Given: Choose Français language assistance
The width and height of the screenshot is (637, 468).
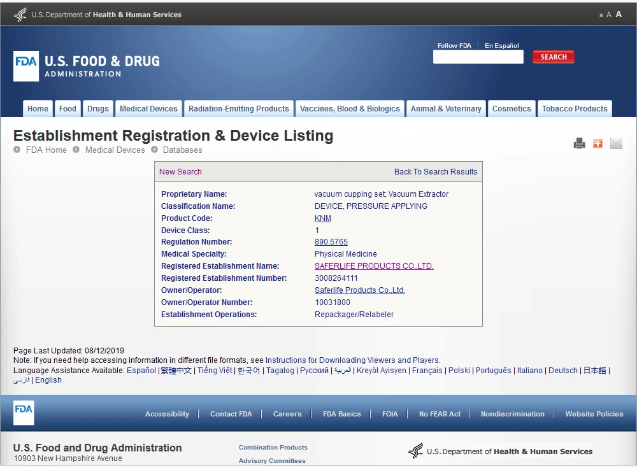Looking at the screenshot, I should [x=427, y=371].
